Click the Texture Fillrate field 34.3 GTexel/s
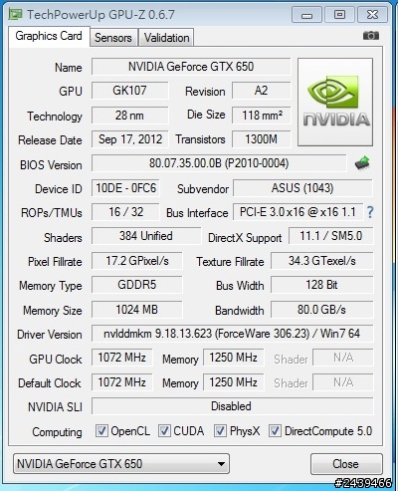Viewport: 398px width, 491px height. [322, 261]
